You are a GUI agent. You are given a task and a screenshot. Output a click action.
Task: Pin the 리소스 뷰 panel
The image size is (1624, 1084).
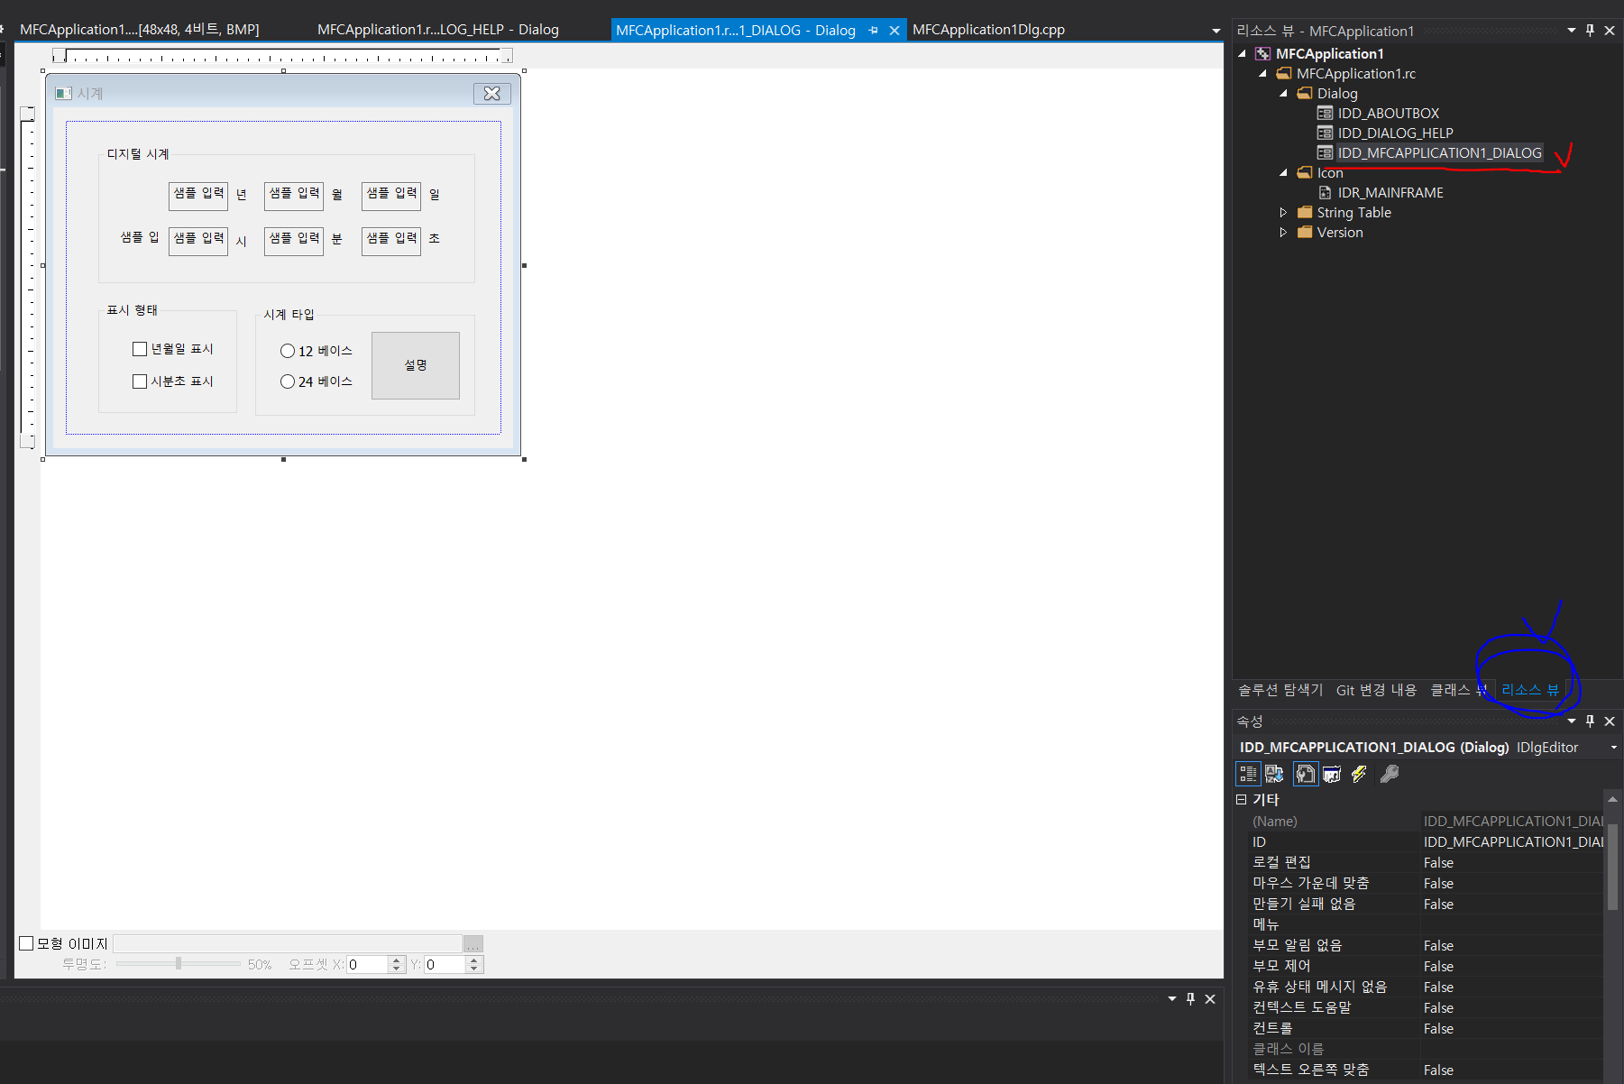click(1590, 30)
